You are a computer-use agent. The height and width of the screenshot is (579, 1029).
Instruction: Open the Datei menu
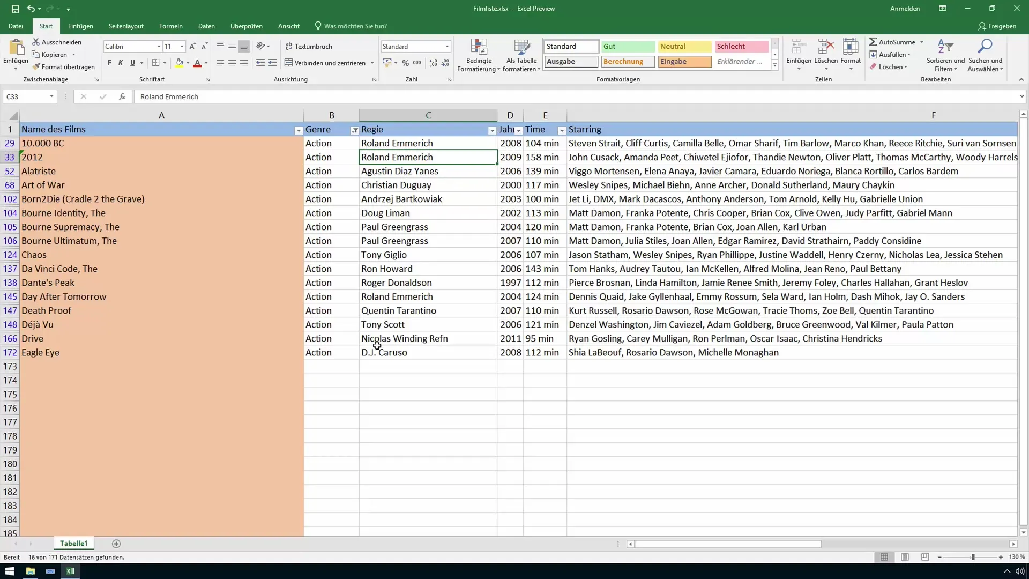pos(16,26)
